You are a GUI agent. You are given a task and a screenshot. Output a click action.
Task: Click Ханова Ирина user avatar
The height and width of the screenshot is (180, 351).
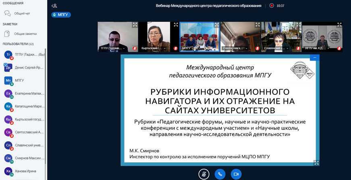8,171
